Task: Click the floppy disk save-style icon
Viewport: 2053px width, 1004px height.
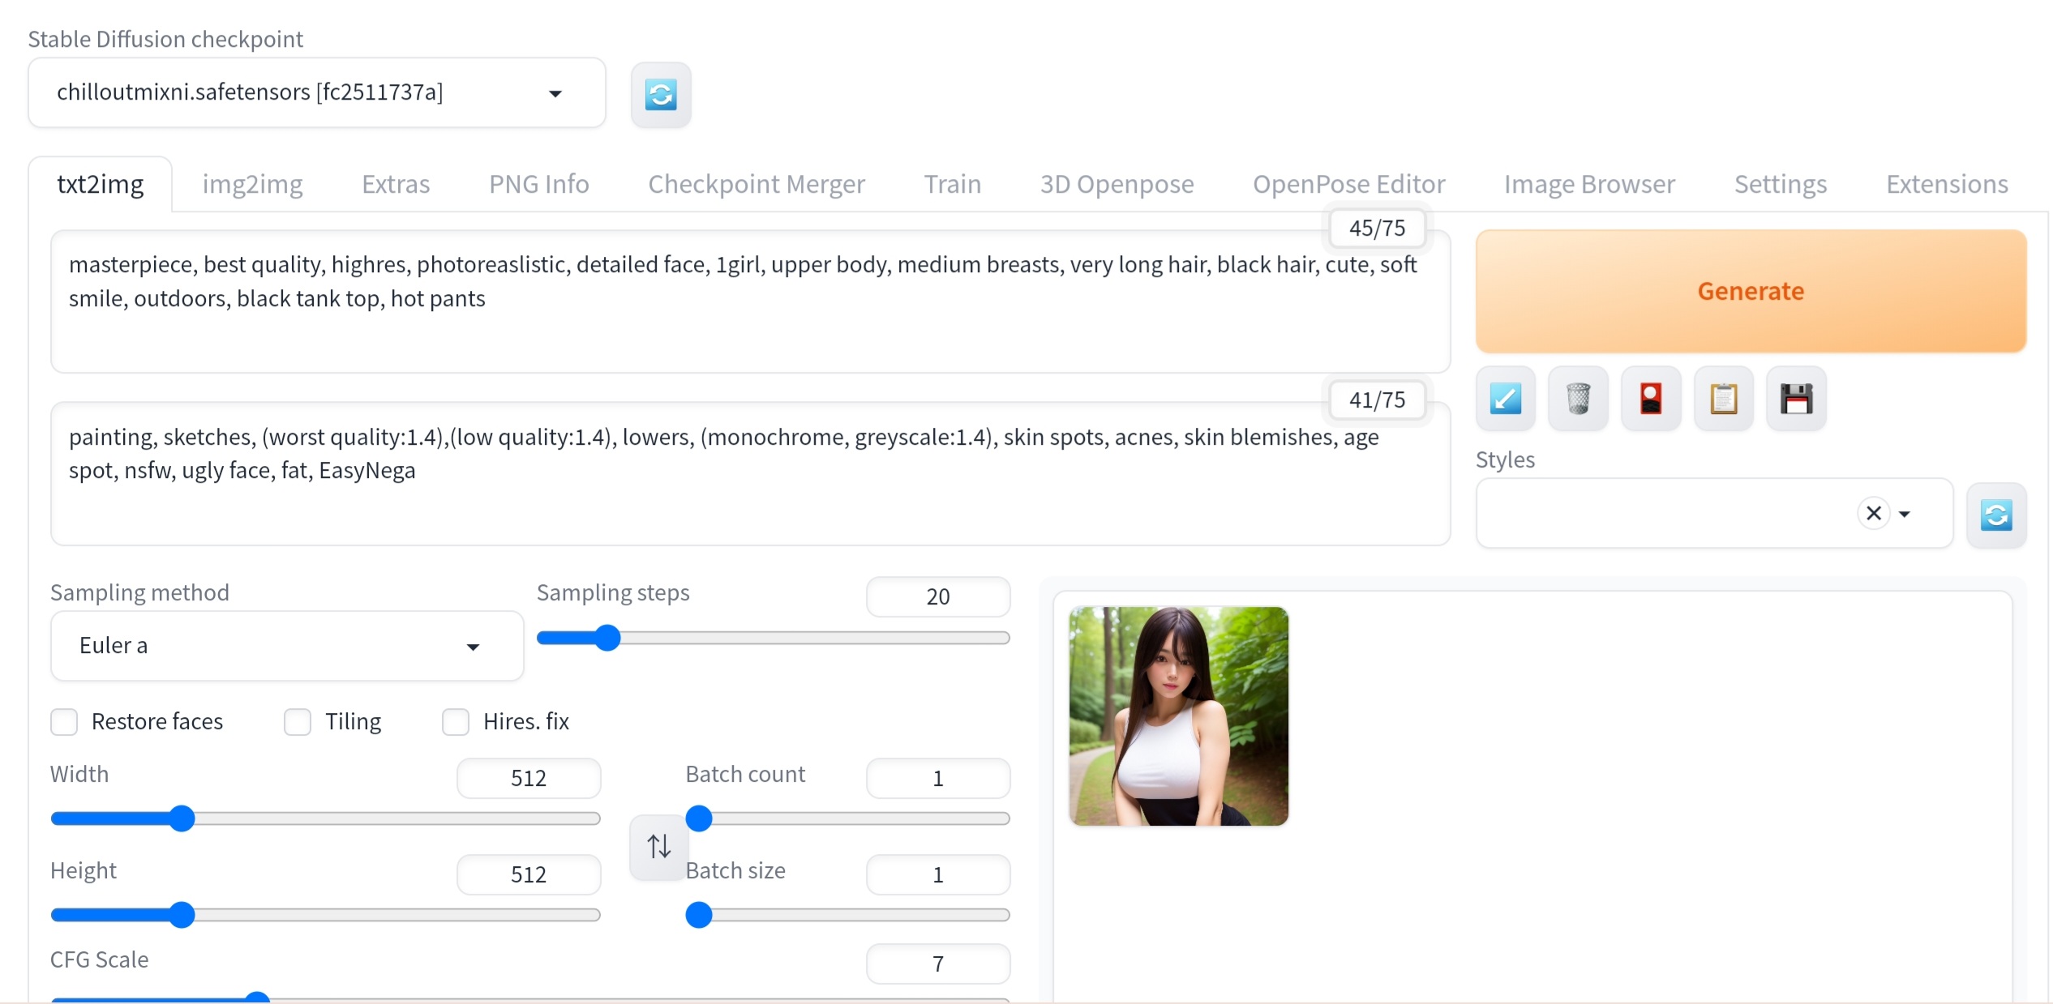Action: (1797, 399)
